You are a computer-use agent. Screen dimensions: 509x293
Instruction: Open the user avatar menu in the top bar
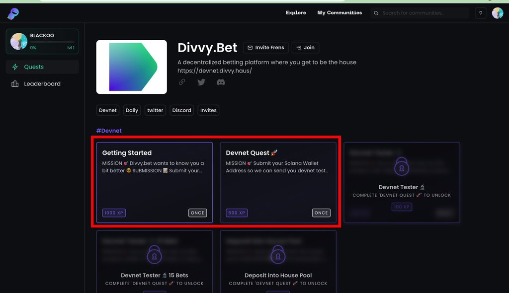(497, 13)
